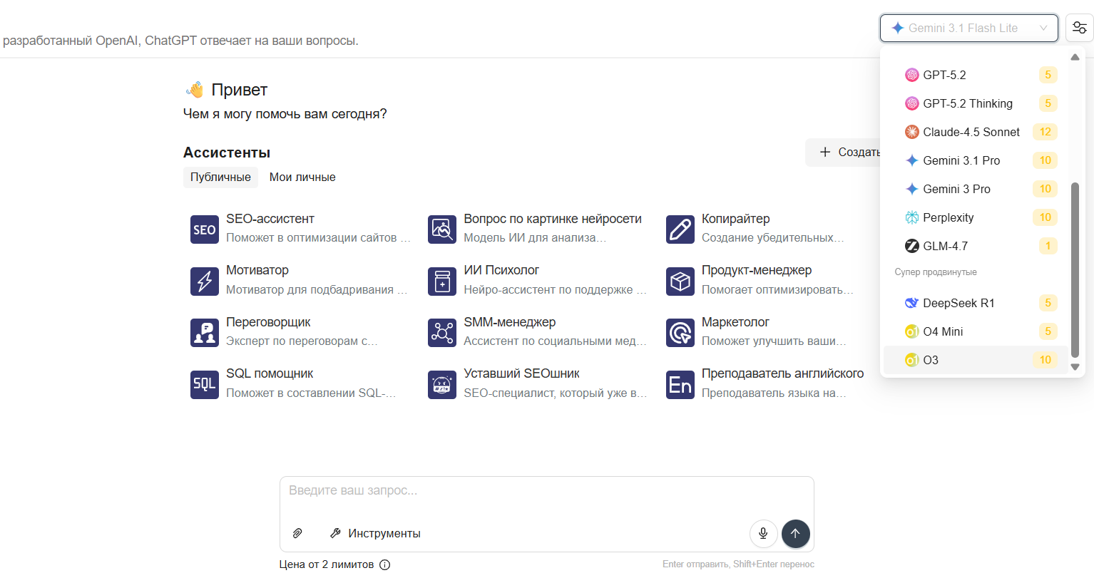Click the attachment paperclip icon
Image resolution: width=1094 pixels, height=573 pixels.
297,532
